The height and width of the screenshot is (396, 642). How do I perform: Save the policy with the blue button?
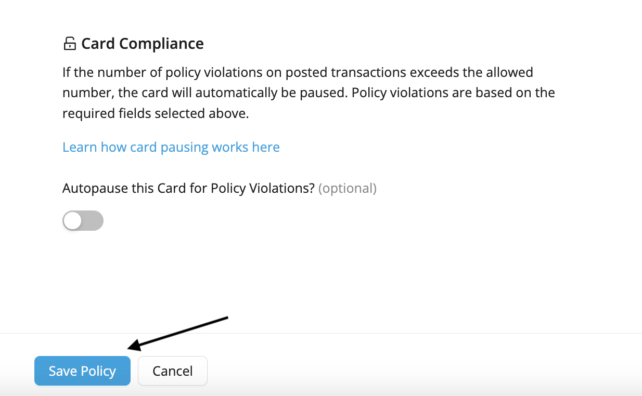82,371
